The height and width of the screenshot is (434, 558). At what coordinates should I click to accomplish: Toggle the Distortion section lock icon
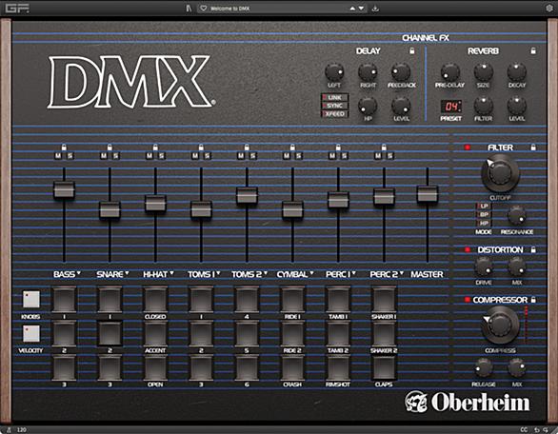point(533,249)
